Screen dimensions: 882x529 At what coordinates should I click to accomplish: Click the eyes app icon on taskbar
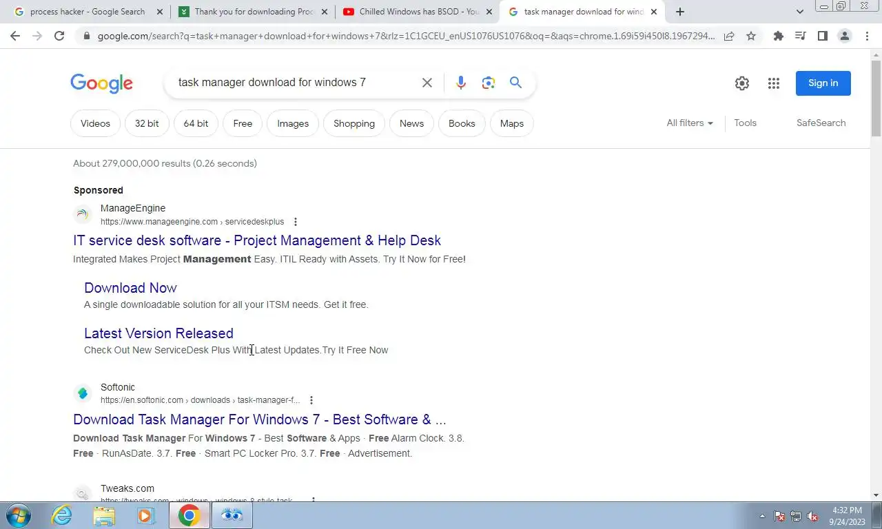[232, 515]
